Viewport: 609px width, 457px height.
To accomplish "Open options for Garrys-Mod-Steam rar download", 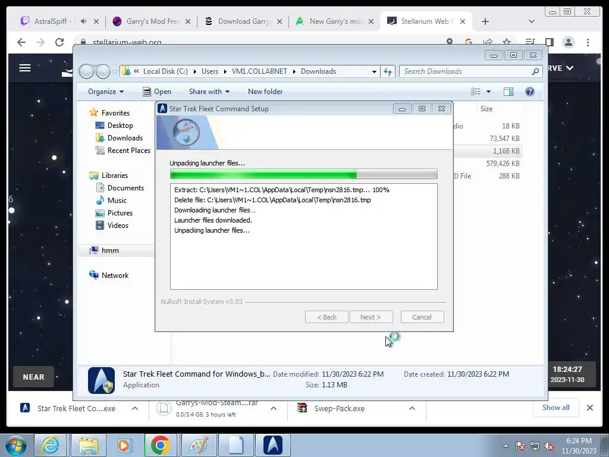I will [x=274, y=408].
